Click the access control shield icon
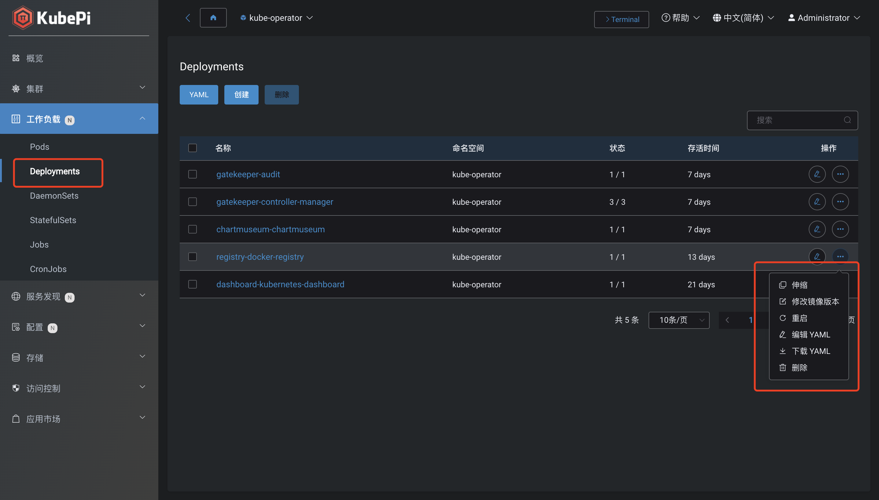 (x=16, y=388)
